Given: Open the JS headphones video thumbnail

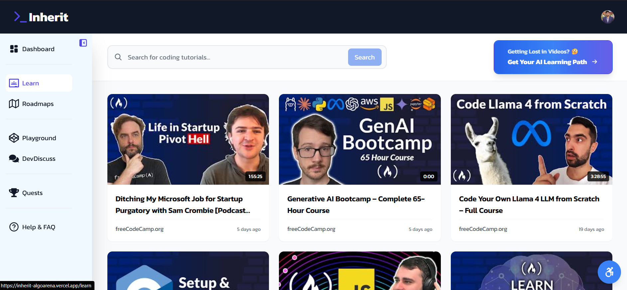Looking at the screenshot, I should coord(360,271).
